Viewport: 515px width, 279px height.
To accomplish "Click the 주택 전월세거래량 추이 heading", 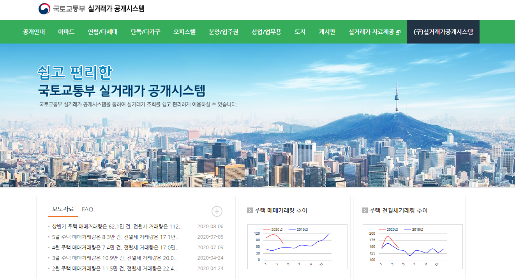I will point(399,211).
